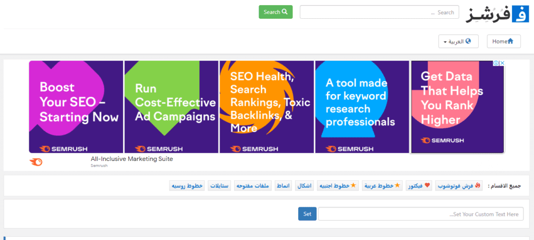534x240 pixels.
Task: Click the blue Set button
Action: pyautogui.click(x=307, y=214)
